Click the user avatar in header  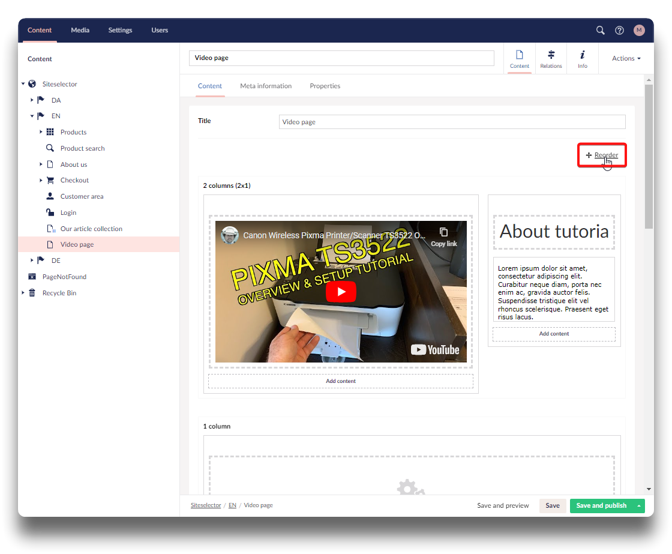(x=639, y=30)
